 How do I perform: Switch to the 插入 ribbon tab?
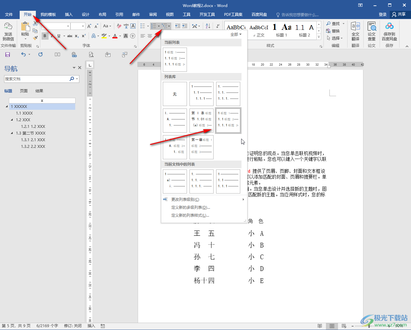coord(69,15)
